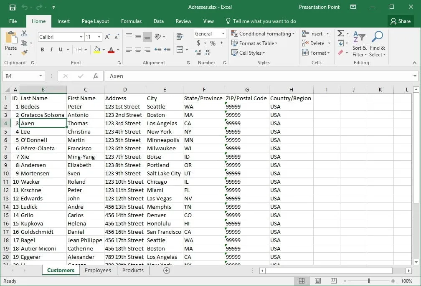Decrease indent of cell contents

pyautogui.click(x=158, y=50)
